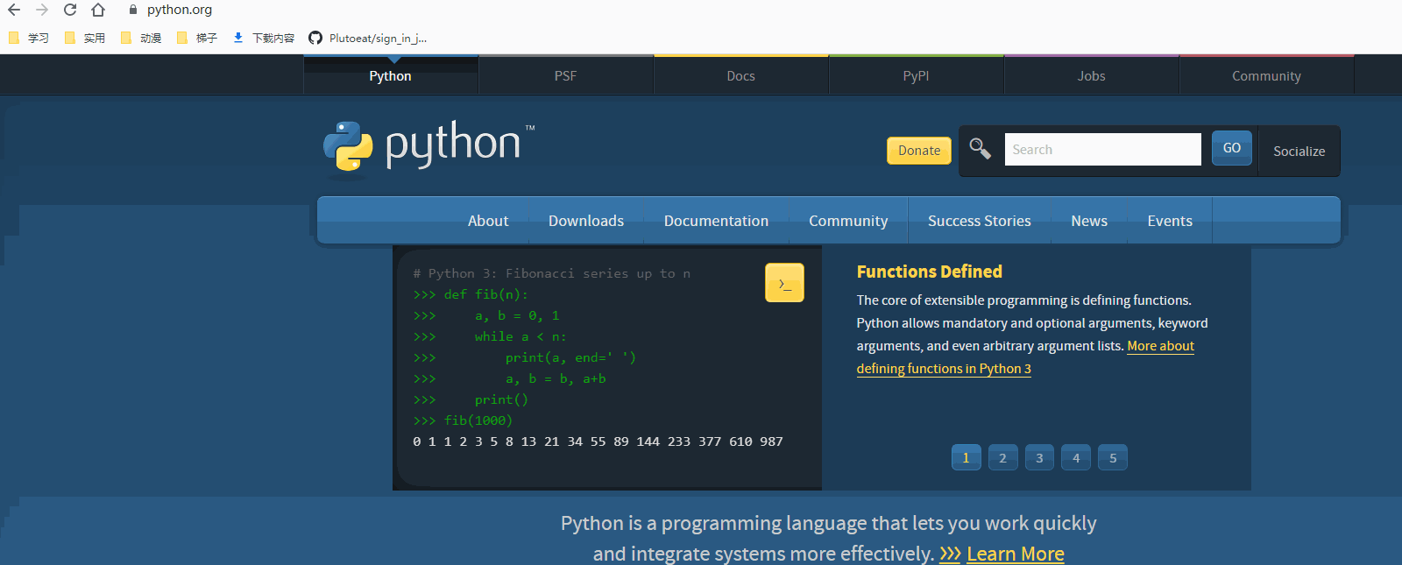Open the Plutoeat/sign_in GitHub bookmark
The image size is (1402, 565).
point(368,38)
